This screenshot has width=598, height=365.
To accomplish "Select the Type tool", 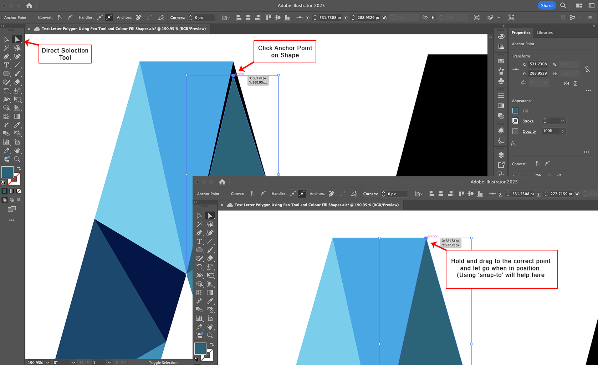I will 6,65.
